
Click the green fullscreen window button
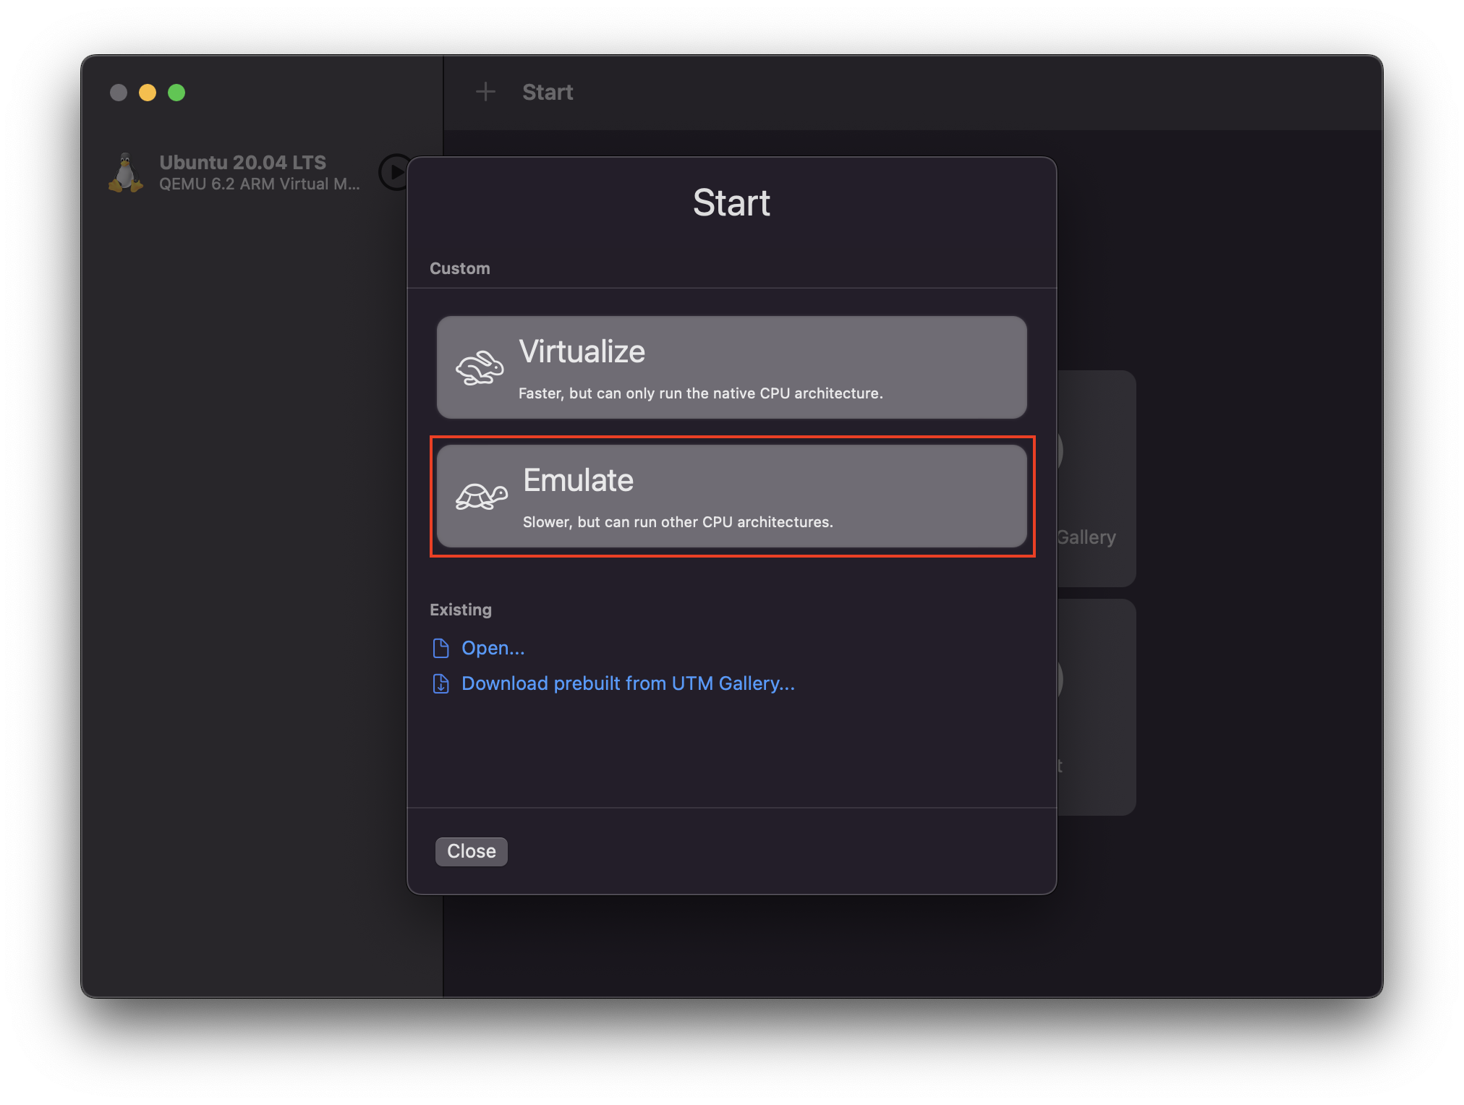[x=176, y=93]
